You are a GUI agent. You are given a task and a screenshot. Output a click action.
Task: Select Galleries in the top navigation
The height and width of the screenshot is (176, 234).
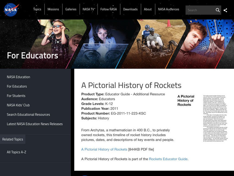71,9
